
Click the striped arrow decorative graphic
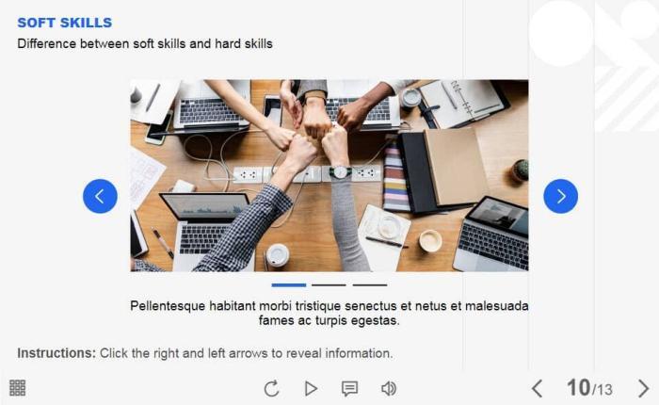click(x=627, y=98)
